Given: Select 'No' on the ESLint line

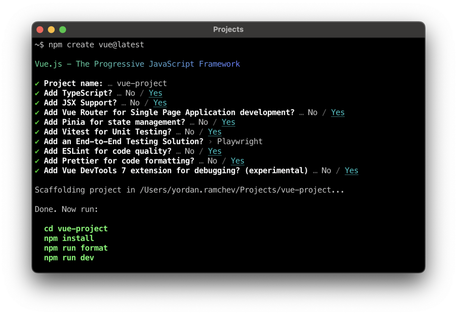Looking at the screenshot, I should [x=190, y=151].
